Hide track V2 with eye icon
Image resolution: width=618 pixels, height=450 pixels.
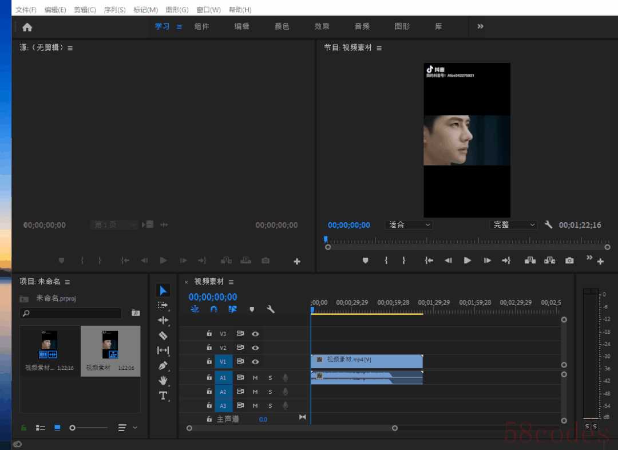click(x=255, y=348)
